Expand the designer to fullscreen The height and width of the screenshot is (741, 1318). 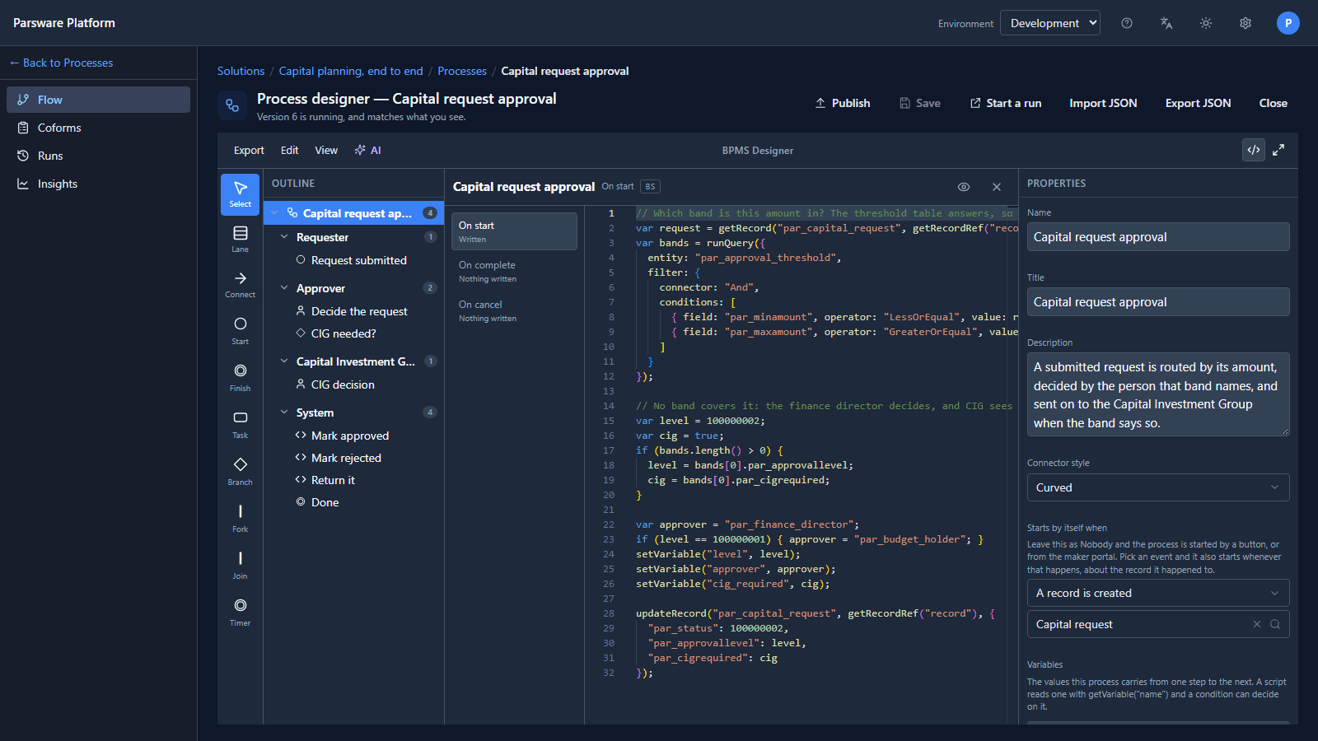[1278, 150]
